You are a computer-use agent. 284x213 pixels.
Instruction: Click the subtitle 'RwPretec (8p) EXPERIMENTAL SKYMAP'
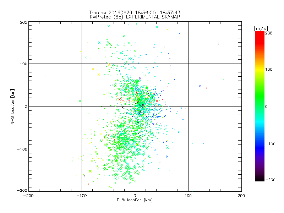(135, 17)
